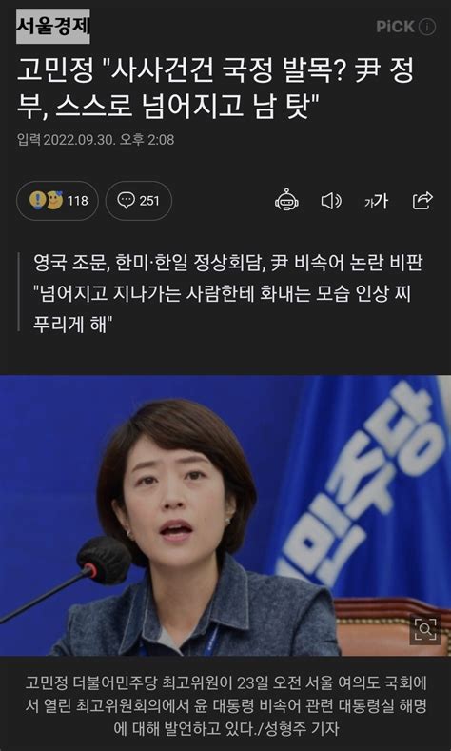Open the AI robot summary icon
The image size is (451, 751).
286,201
